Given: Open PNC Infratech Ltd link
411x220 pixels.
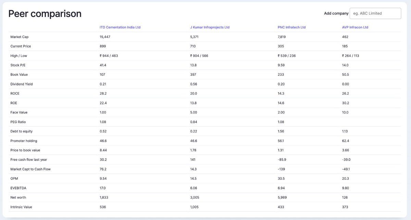Looking at the screenshot, I should point(291,27).
